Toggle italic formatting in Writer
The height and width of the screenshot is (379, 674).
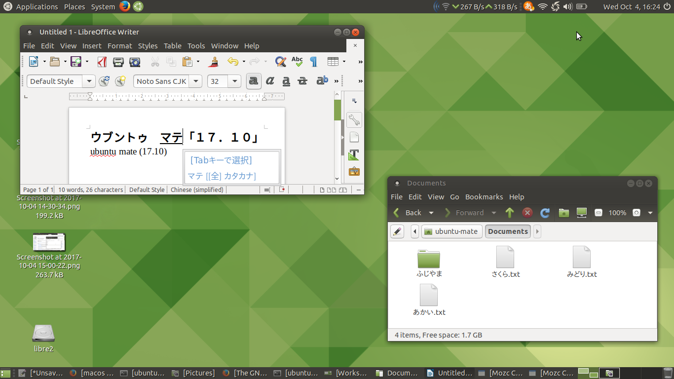(270, 81)
